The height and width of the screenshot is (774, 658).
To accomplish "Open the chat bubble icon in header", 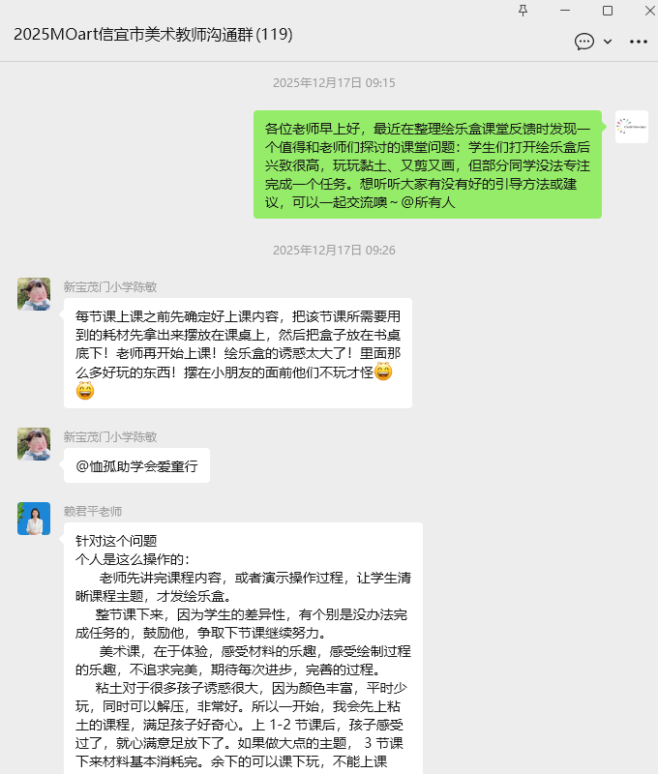I will pos(583,42).
